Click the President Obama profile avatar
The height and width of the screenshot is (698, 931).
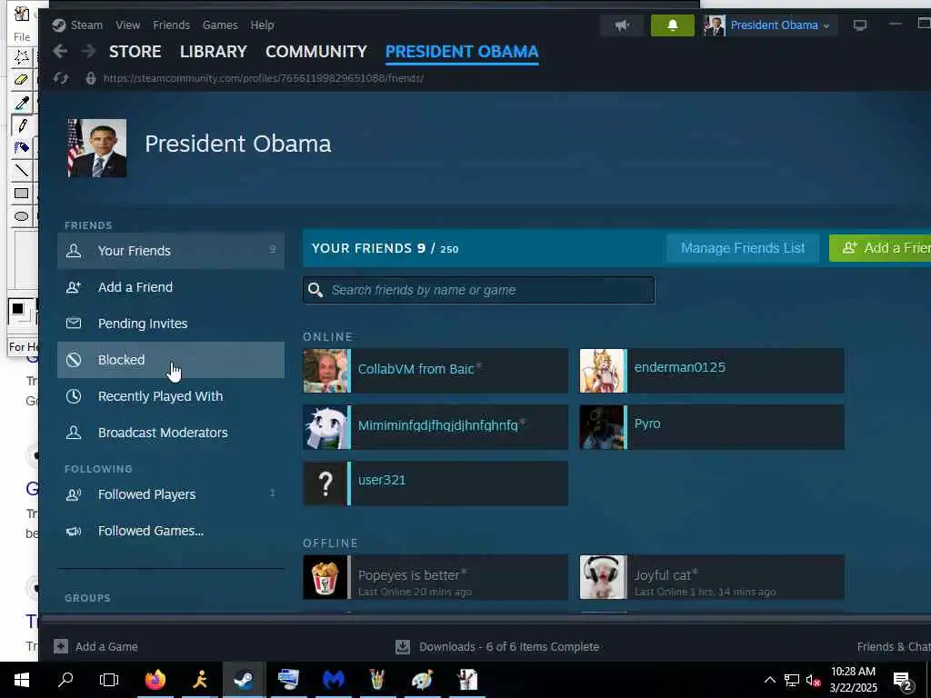point(96,148)
